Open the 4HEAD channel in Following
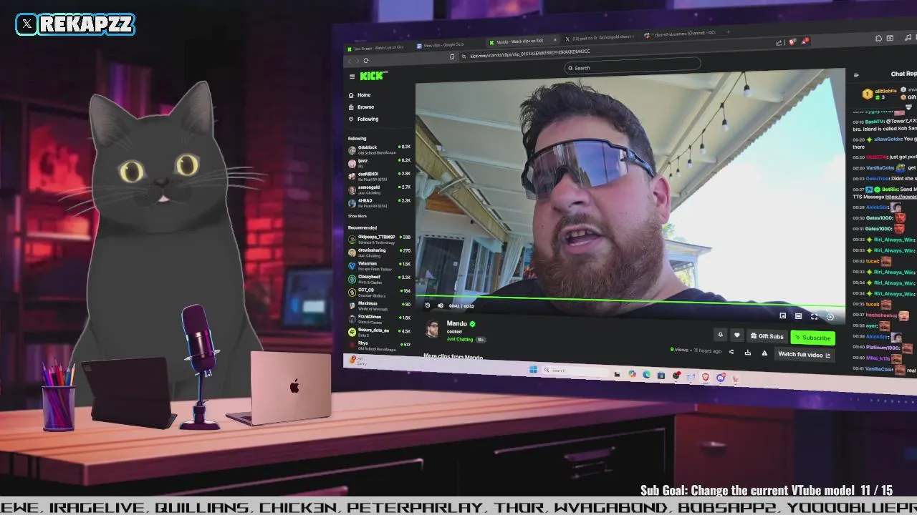Image resolution: width=917 pixels, height=515 pixels. (x=379, y=203)
